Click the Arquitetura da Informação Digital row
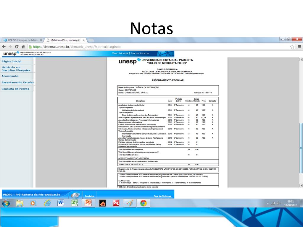The image size is (303, 227). point(168,105)
